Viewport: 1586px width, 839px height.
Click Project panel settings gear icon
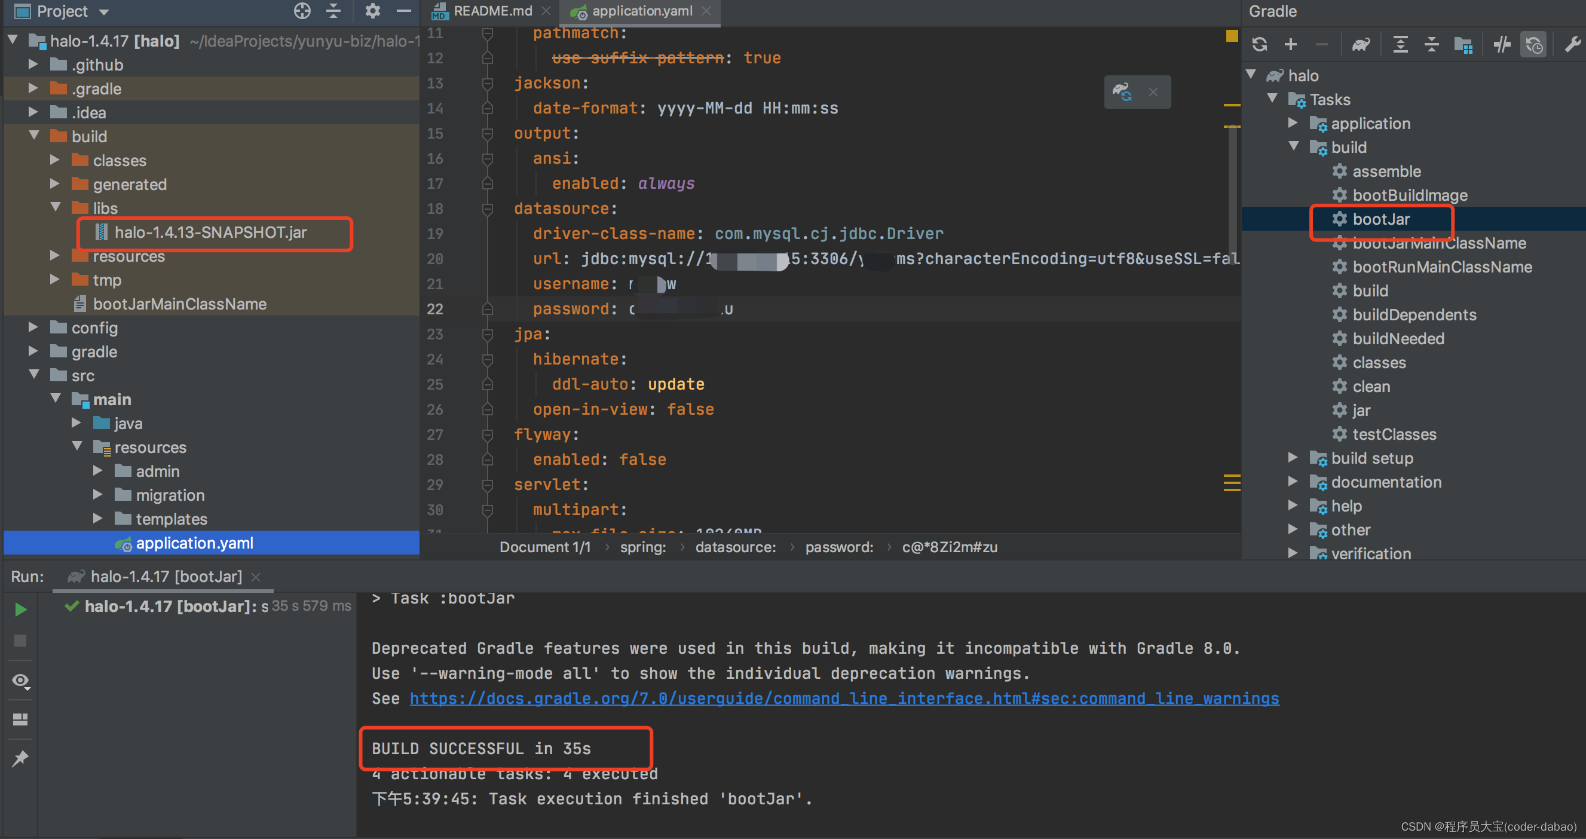[372, 11]
